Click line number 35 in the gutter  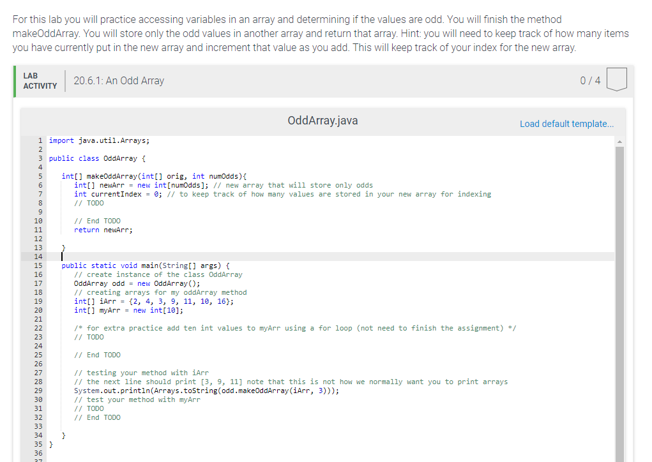(x=38, y=444)
